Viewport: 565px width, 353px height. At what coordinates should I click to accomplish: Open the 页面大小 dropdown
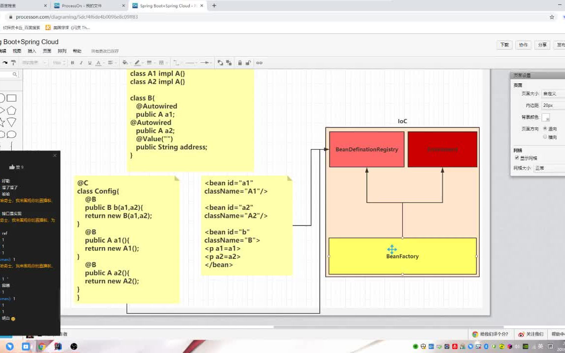[x=553, y=94]
